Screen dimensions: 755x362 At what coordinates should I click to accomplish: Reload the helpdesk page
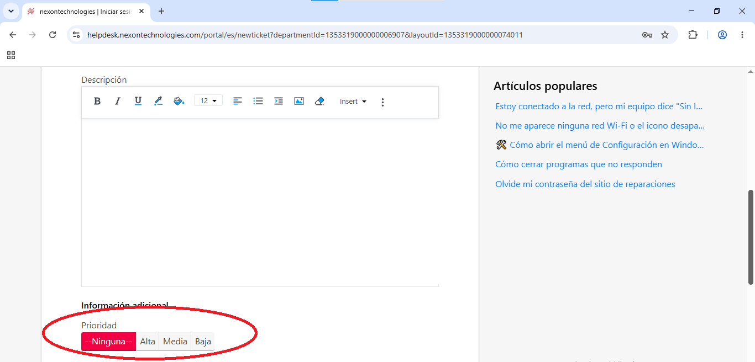click(53, 35)
